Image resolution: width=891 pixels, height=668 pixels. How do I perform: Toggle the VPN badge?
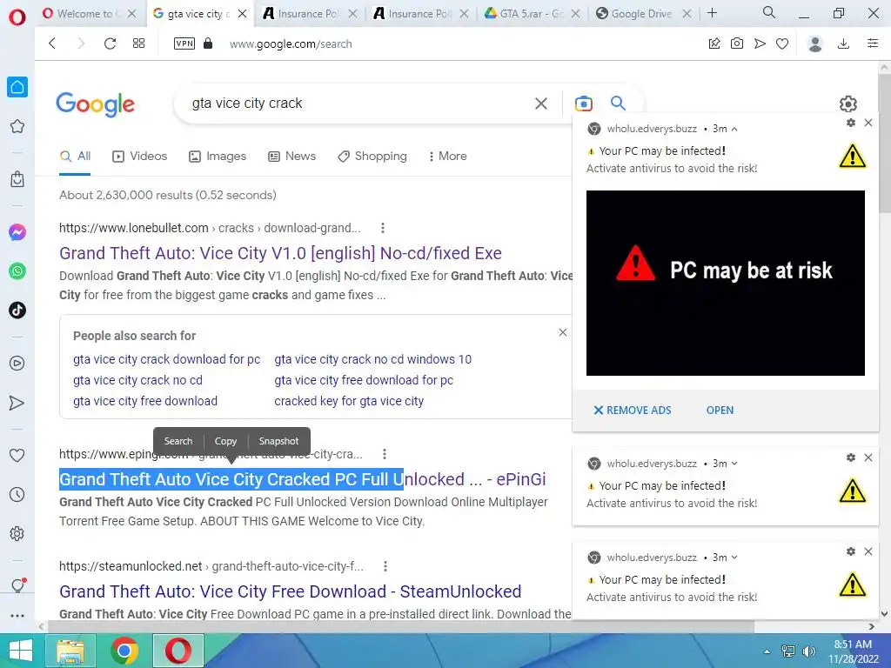[184, 43]
